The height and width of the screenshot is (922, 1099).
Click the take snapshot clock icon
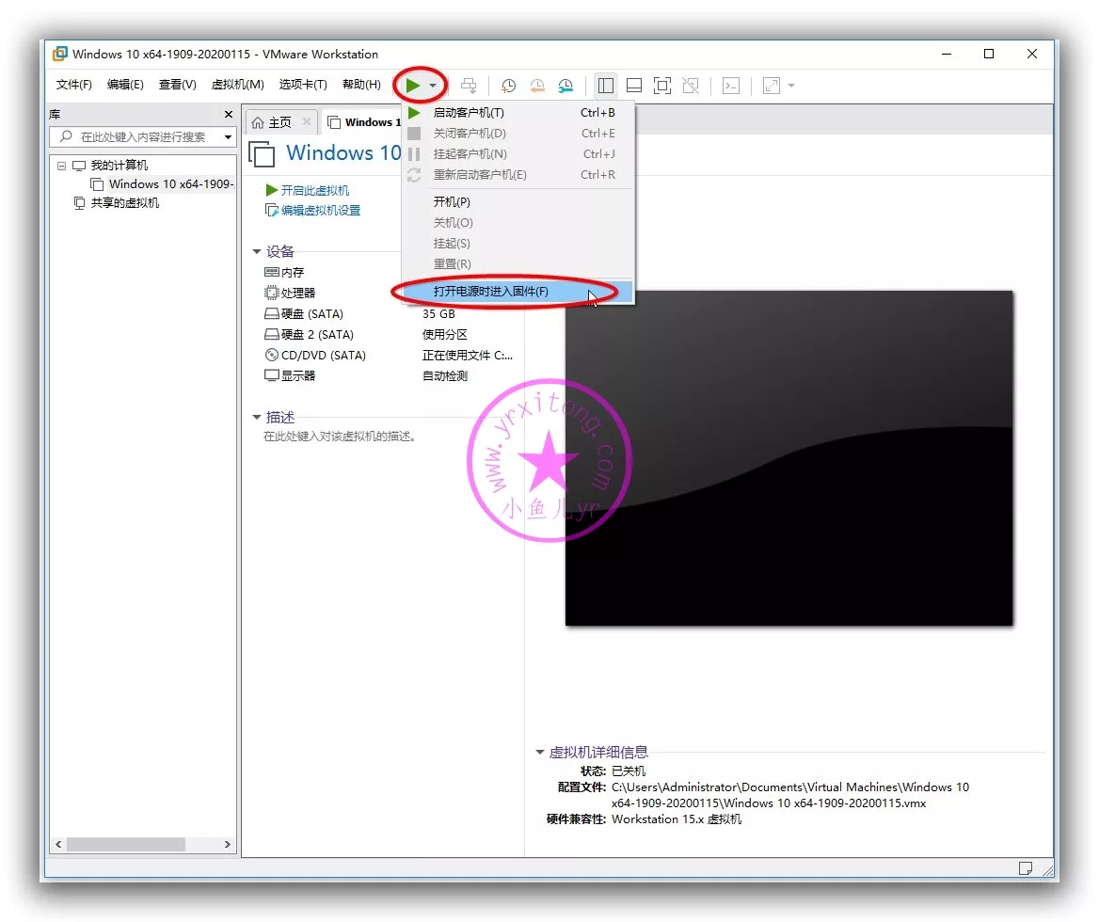[x=508, y=86]
